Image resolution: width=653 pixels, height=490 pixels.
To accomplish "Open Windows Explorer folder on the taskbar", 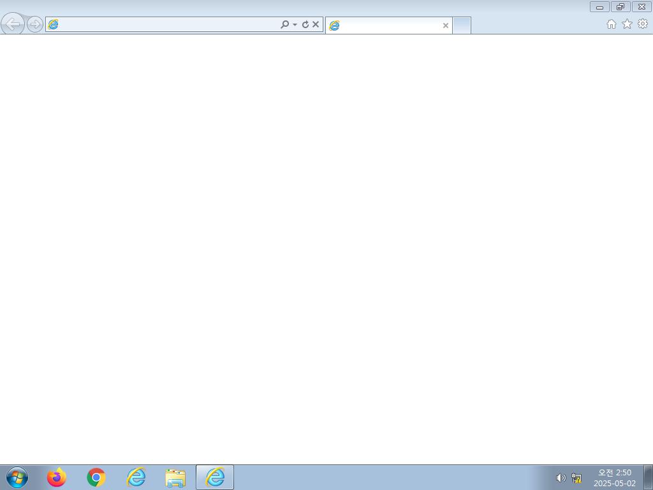I will (x=175, y=478).
